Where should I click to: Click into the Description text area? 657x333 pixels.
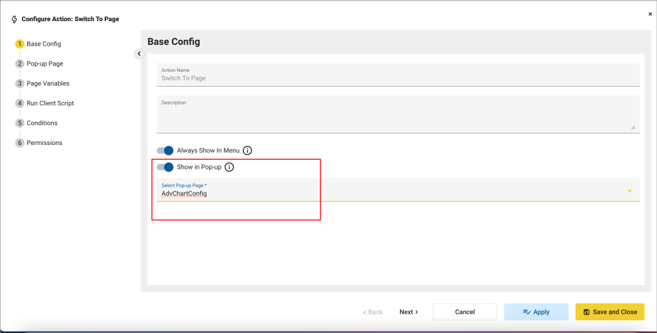[x=398, y=117]
